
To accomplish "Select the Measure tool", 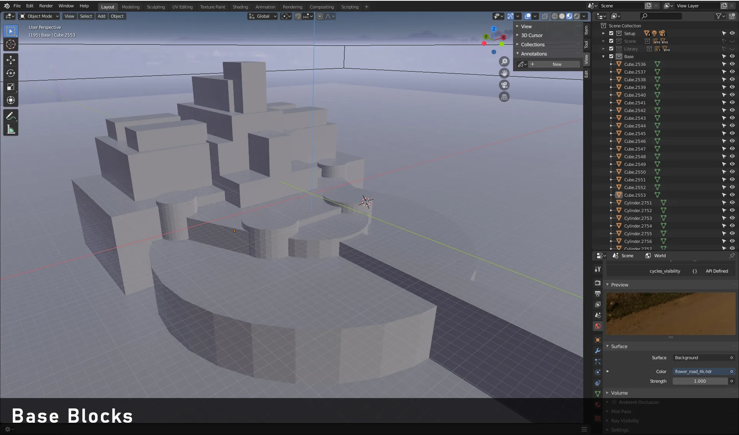I will [x=11, y=129].
